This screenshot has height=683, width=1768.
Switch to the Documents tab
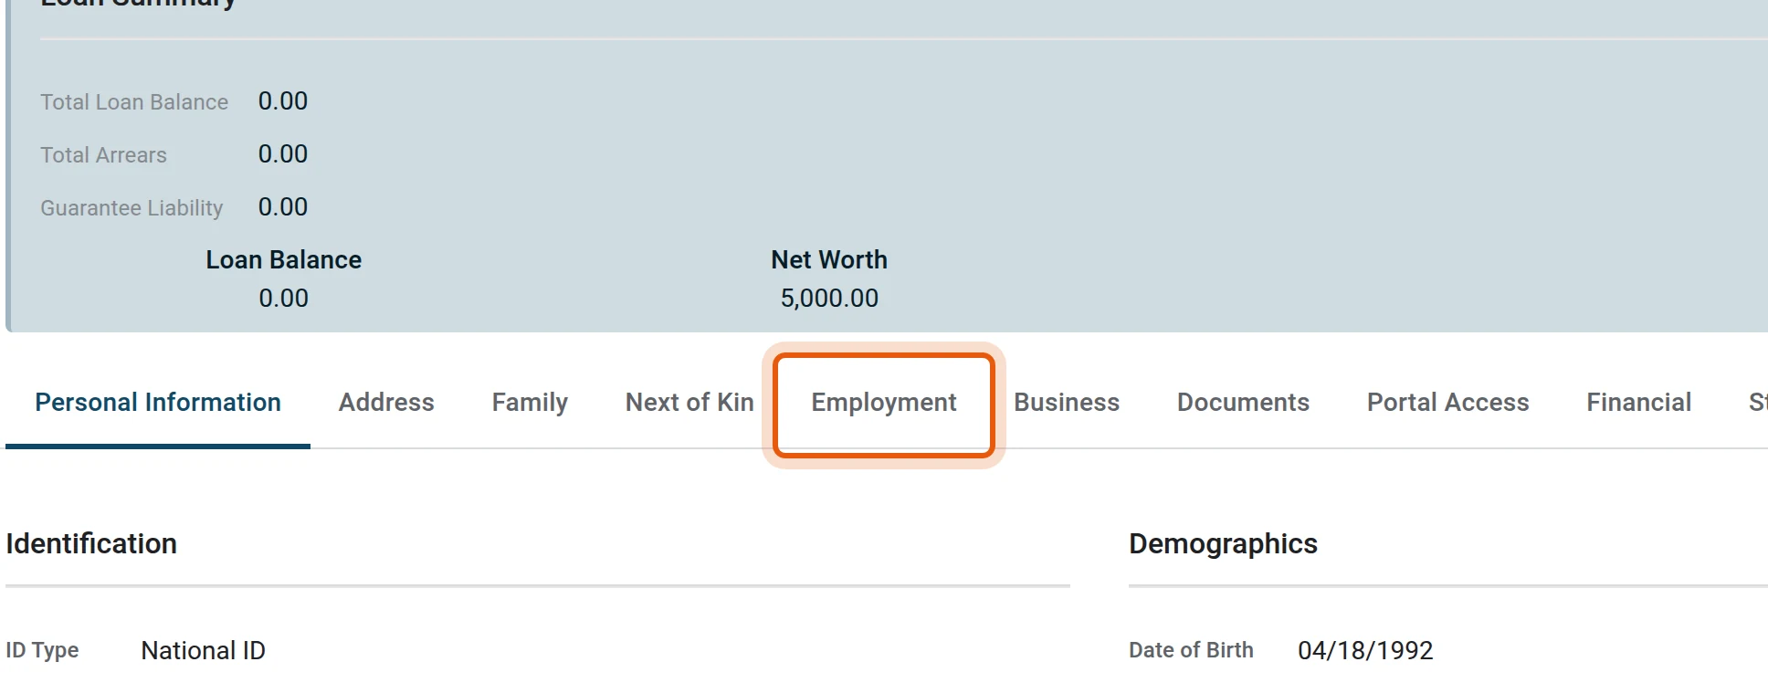[1243, 403]
